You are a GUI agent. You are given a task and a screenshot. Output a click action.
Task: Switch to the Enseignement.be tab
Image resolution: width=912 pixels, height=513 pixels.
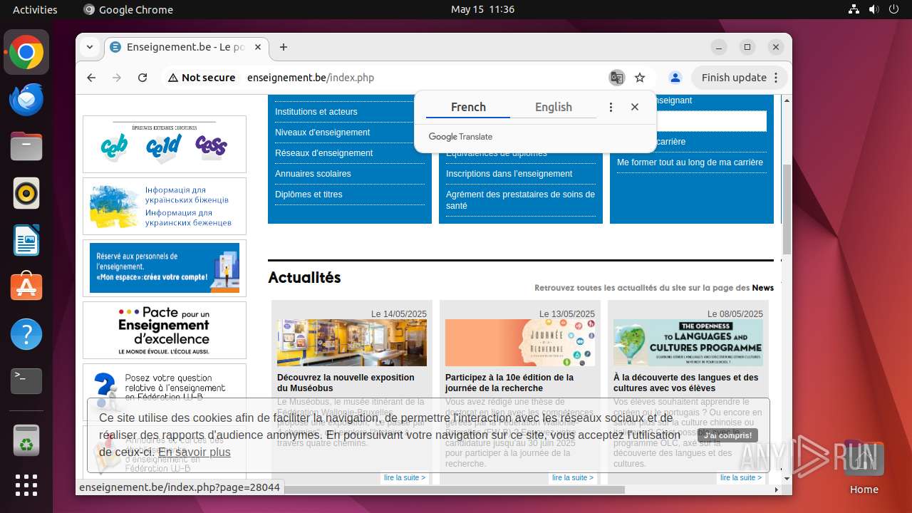point(187,47)
